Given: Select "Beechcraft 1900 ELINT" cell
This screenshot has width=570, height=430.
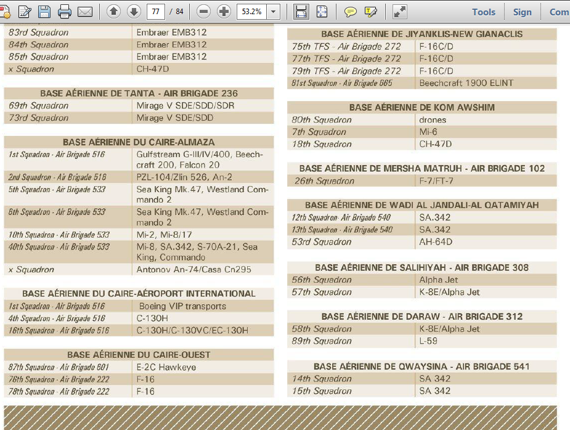Looking at the screenshot, I should (x=466, y=83).
